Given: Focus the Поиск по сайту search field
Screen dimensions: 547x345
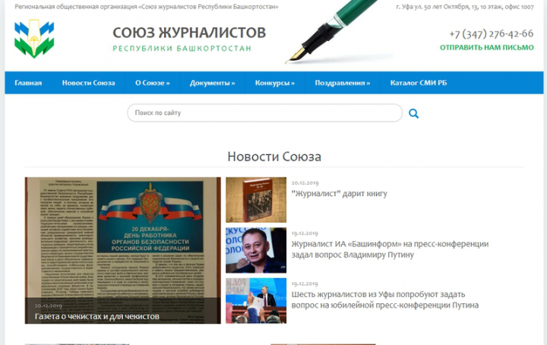Looking at the screenshot, I should 264,112.
